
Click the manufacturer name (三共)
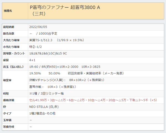click(x=39, y=14)
